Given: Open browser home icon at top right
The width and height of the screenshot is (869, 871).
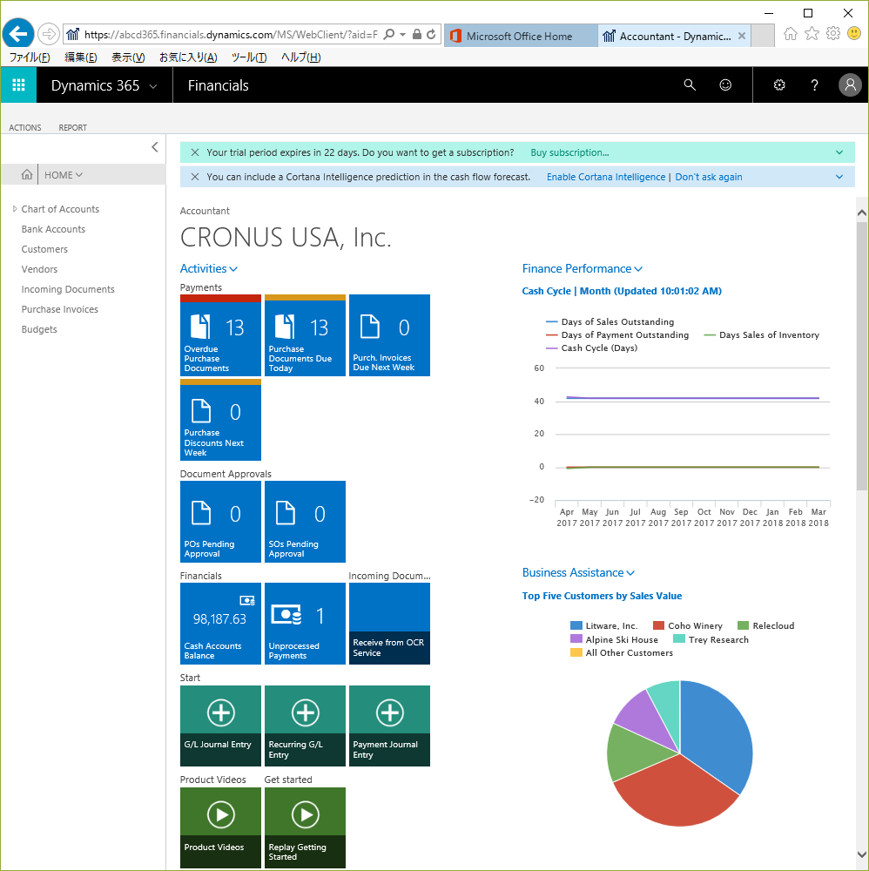Looking at the screenshot, I should (x=790, y=34).
